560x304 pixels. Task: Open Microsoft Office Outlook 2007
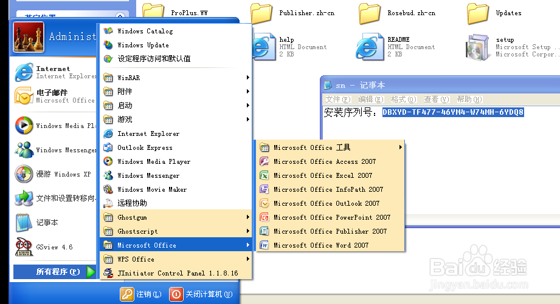coord(331,203)
